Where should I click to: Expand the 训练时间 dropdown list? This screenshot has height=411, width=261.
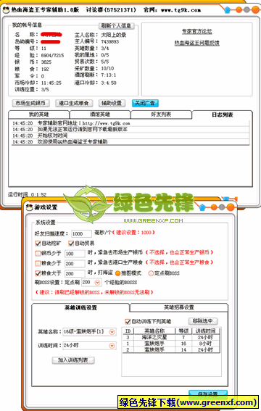pyautogui.click(x=112, y=346)
